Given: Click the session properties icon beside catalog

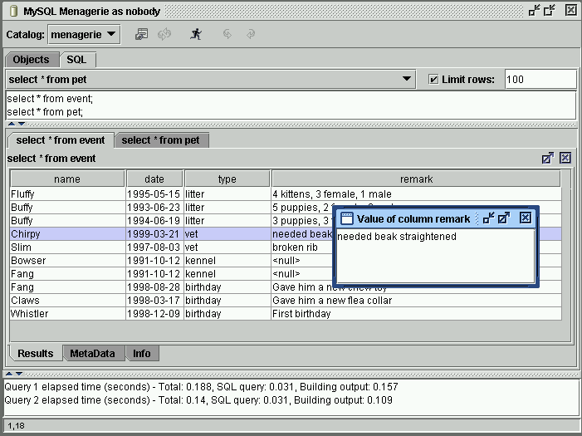Looking at the screenshot, I should pyautogui.click(x=142, y=34).
